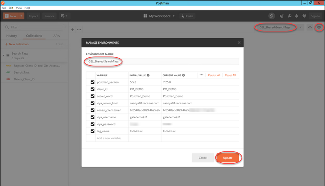Click the secret_word current value Postman_Demo
The width and height of the screenshot is (325, 186).
pos(173,96)
